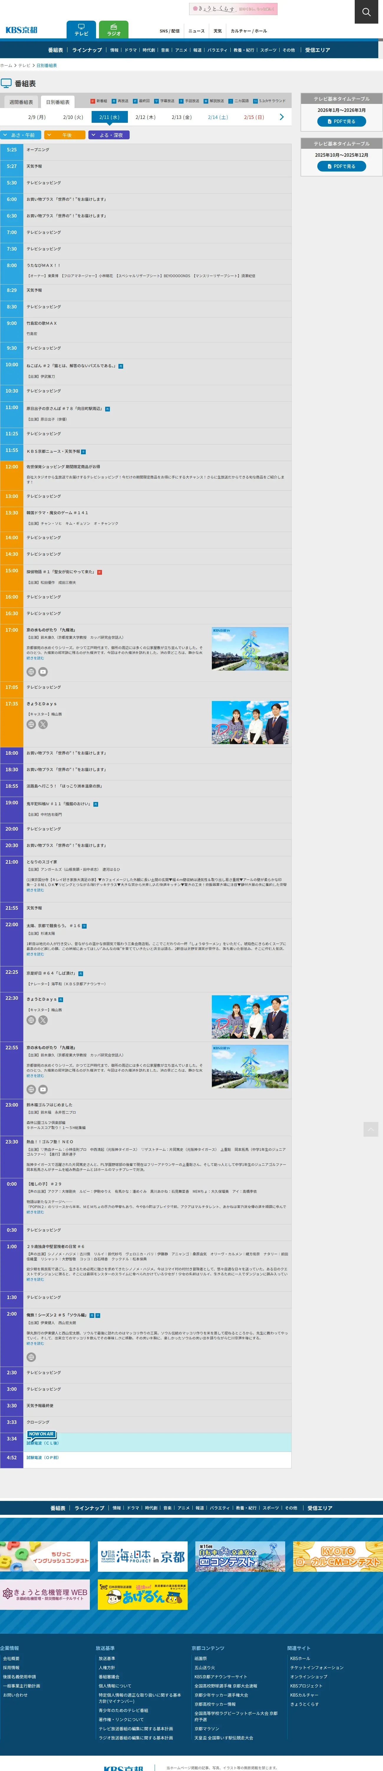
Task: Select date 2/9 (月)
Action: click(x=37, y=117)
